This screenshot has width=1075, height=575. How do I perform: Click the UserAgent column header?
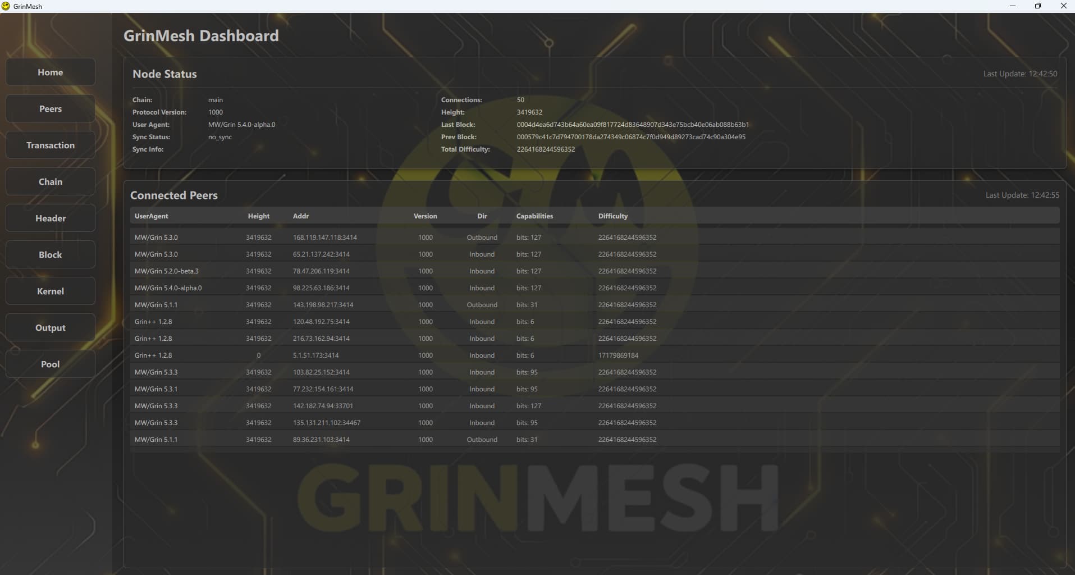[152, 216]
